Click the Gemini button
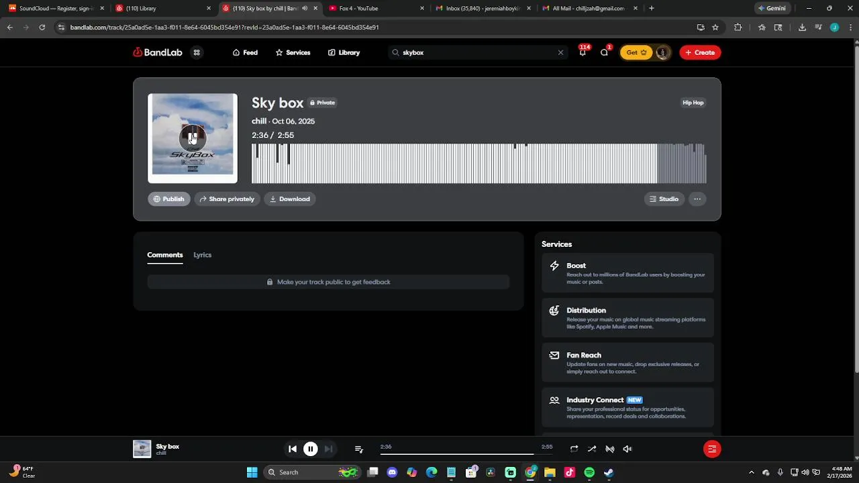 coord(772,8)
